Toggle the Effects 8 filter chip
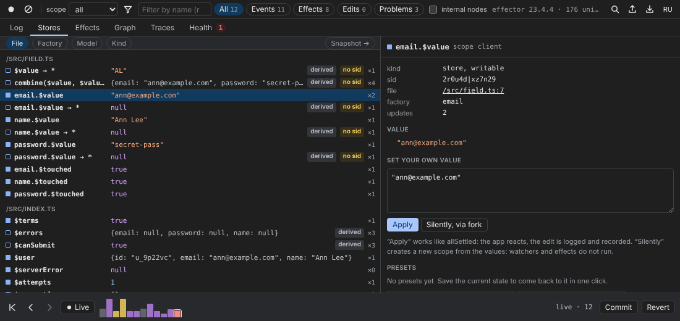The width and height of the screenshot is (680, 321). (313, 9)
